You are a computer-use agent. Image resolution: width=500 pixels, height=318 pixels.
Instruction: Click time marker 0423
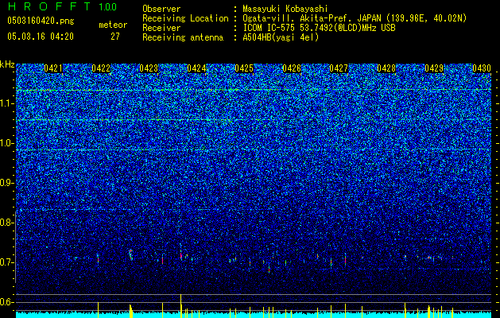149,68
